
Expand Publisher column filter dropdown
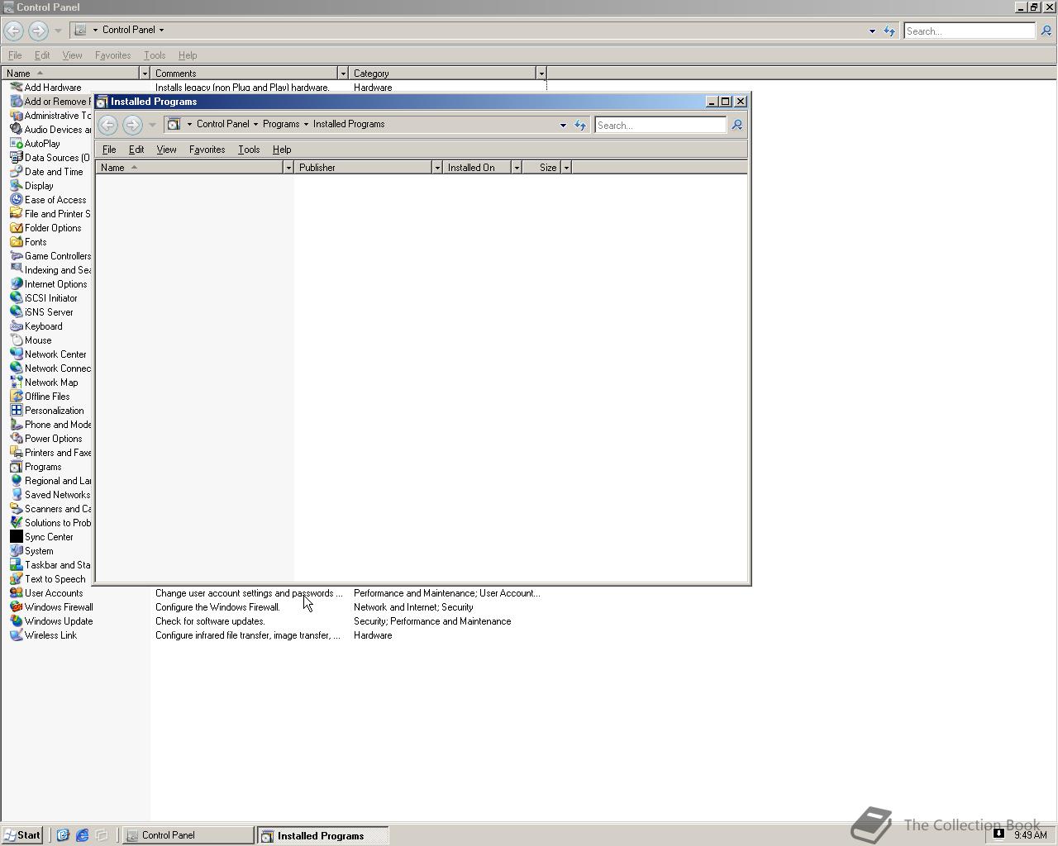[437, 168]
